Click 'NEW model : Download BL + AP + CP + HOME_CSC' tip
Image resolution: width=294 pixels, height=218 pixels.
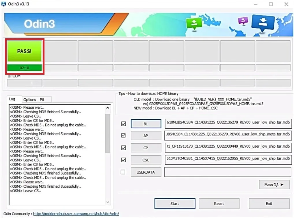pyautogui.click(x=176, y=108)
